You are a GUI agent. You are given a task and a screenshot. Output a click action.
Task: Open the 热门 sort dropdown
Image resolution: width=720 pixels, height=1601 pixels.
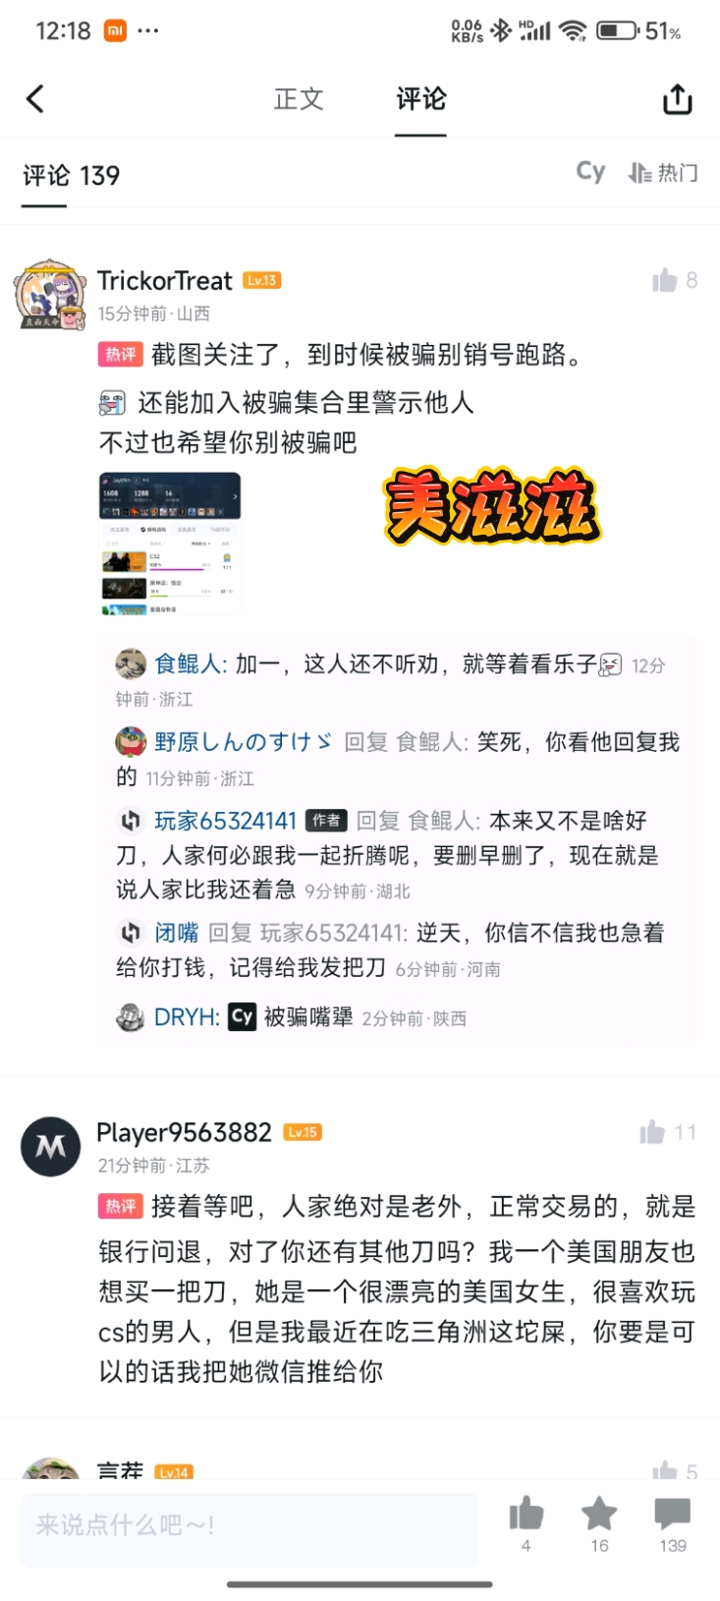click(664, 173)
